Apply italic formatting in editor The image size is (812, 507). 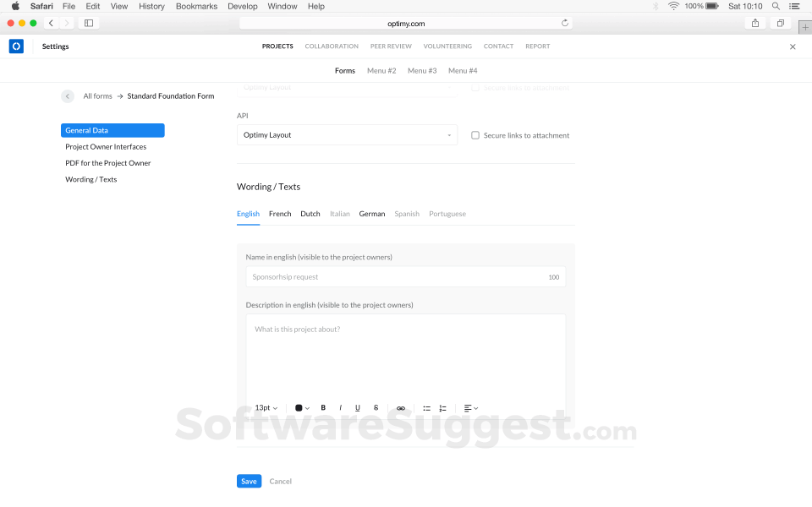[340, 407]
